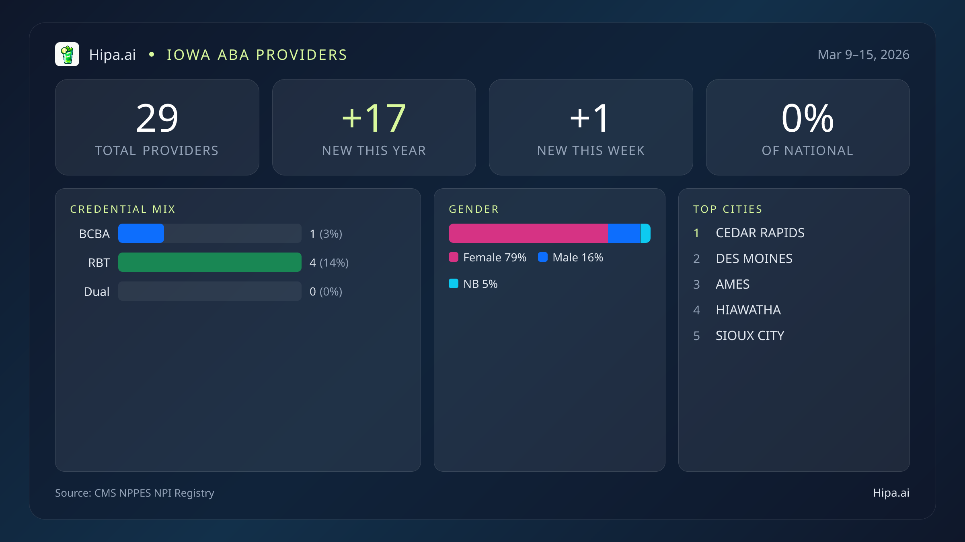This screenshot has width=965, height=542.
Task: Click the NB segment of the gender bar
Action: [645, 233]
